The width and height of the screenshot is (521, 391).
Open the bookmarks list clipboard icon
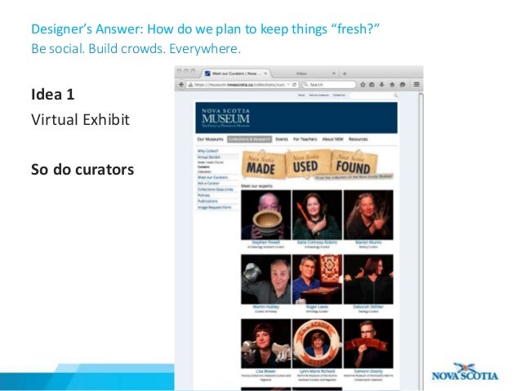372,85
